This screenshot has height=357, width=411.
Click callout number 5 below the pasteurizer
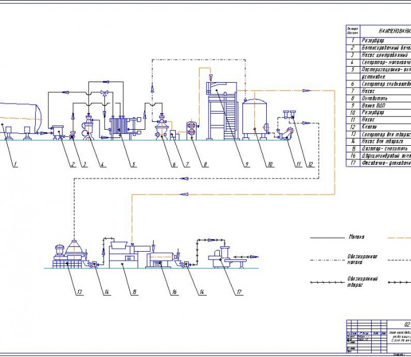pyautogui.click(x=133, y=164)
